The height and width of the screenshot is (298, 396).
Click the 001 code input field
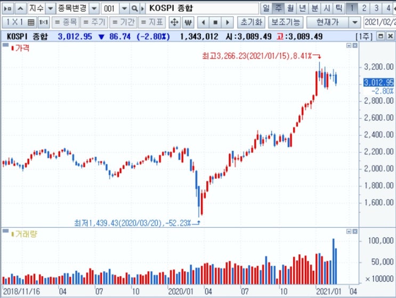(x=110, y=9)
